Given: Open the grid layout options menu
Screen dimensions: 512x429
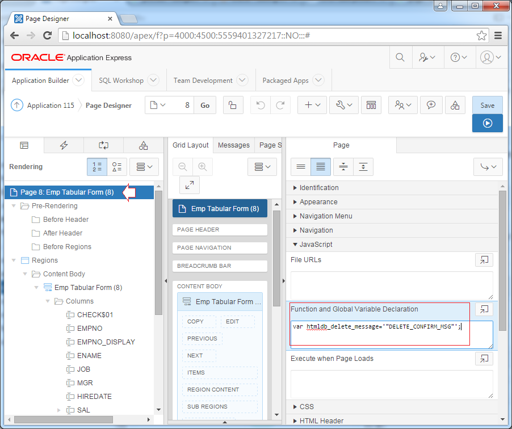Looking at the screenshot, I should pos(262,167).
